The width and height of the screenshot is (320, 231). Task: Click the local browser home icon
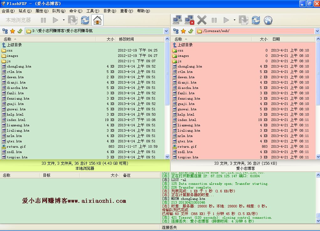[x=97, y=20]
